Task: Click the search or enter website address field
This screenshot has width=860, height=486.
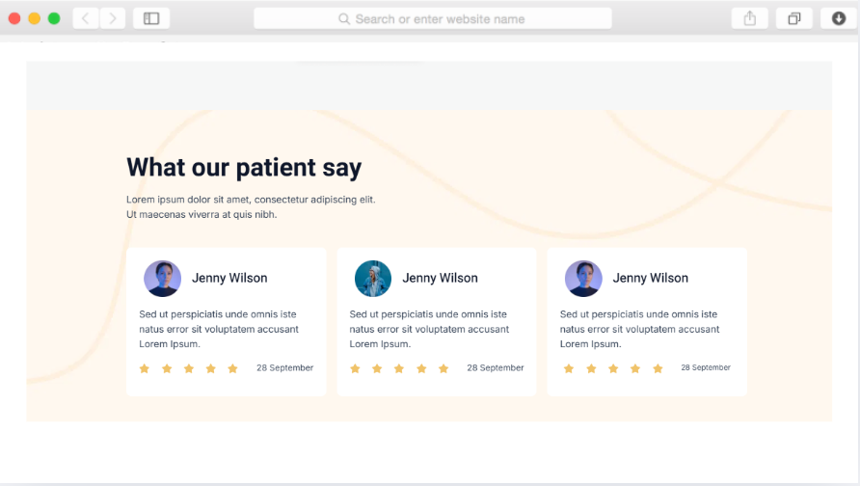Action: 433,18
